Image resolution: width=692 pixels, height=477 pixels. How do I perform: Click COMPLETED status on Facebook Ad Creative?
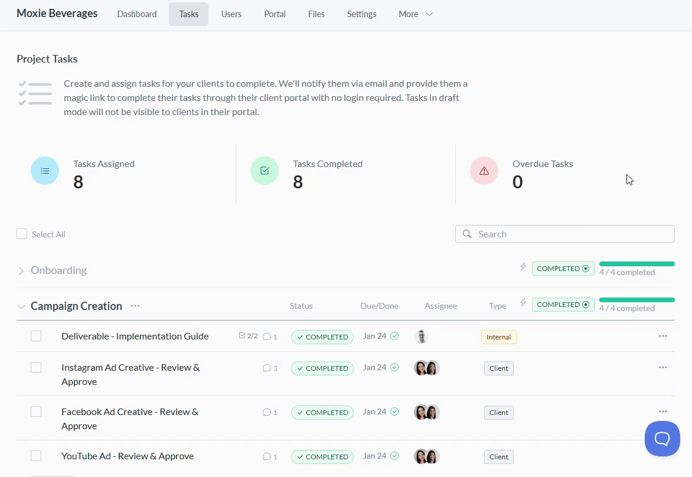coord(322,413)
